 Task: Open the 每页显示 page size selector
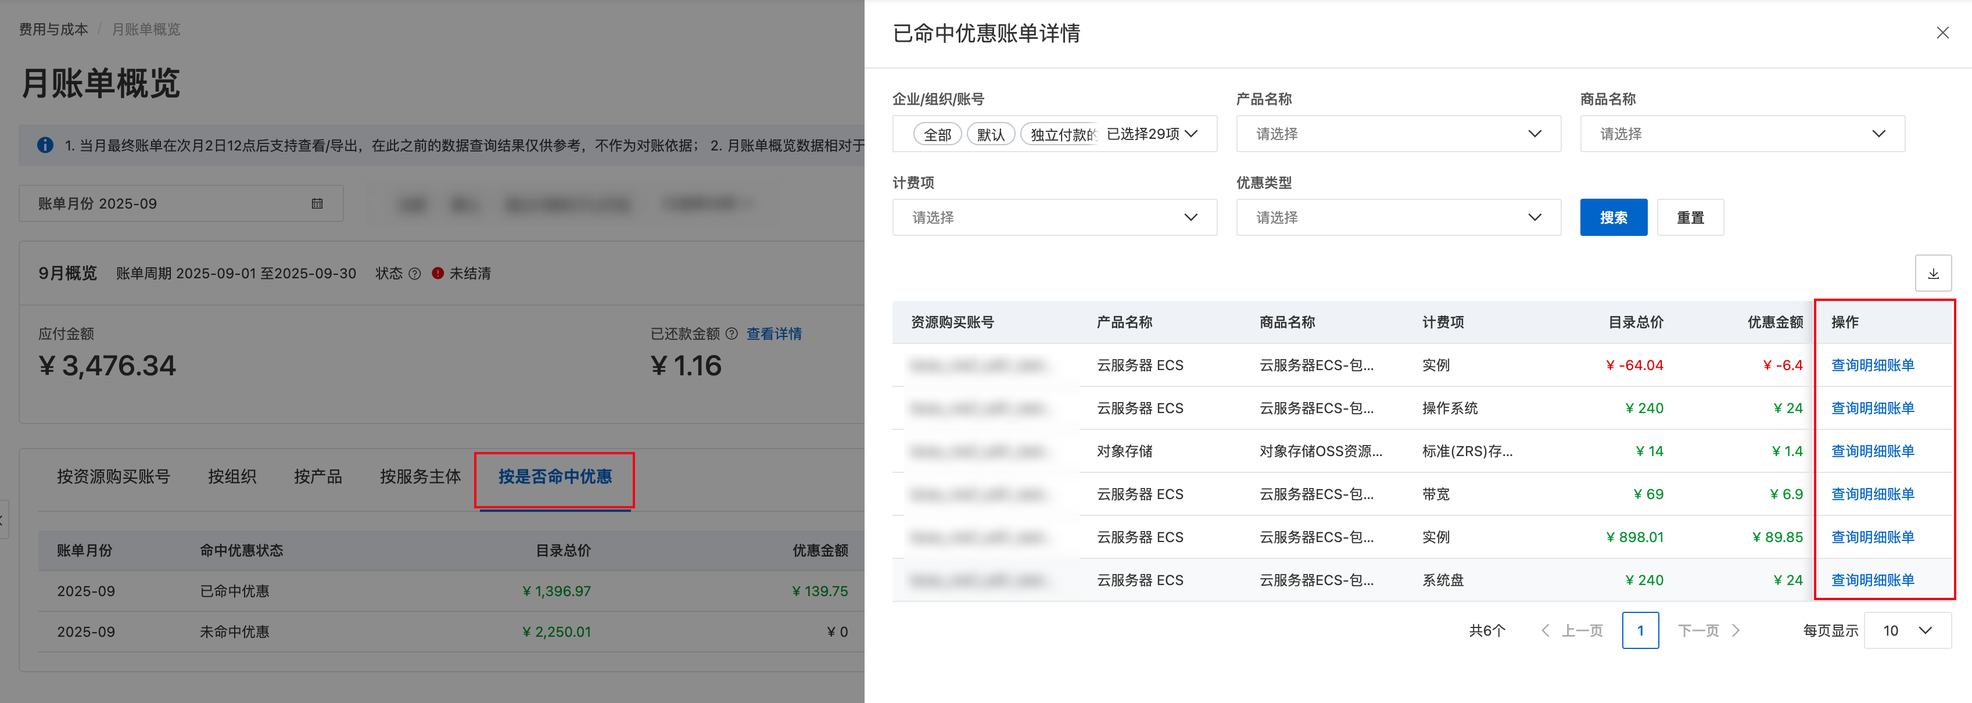(x=1906, y=630)
